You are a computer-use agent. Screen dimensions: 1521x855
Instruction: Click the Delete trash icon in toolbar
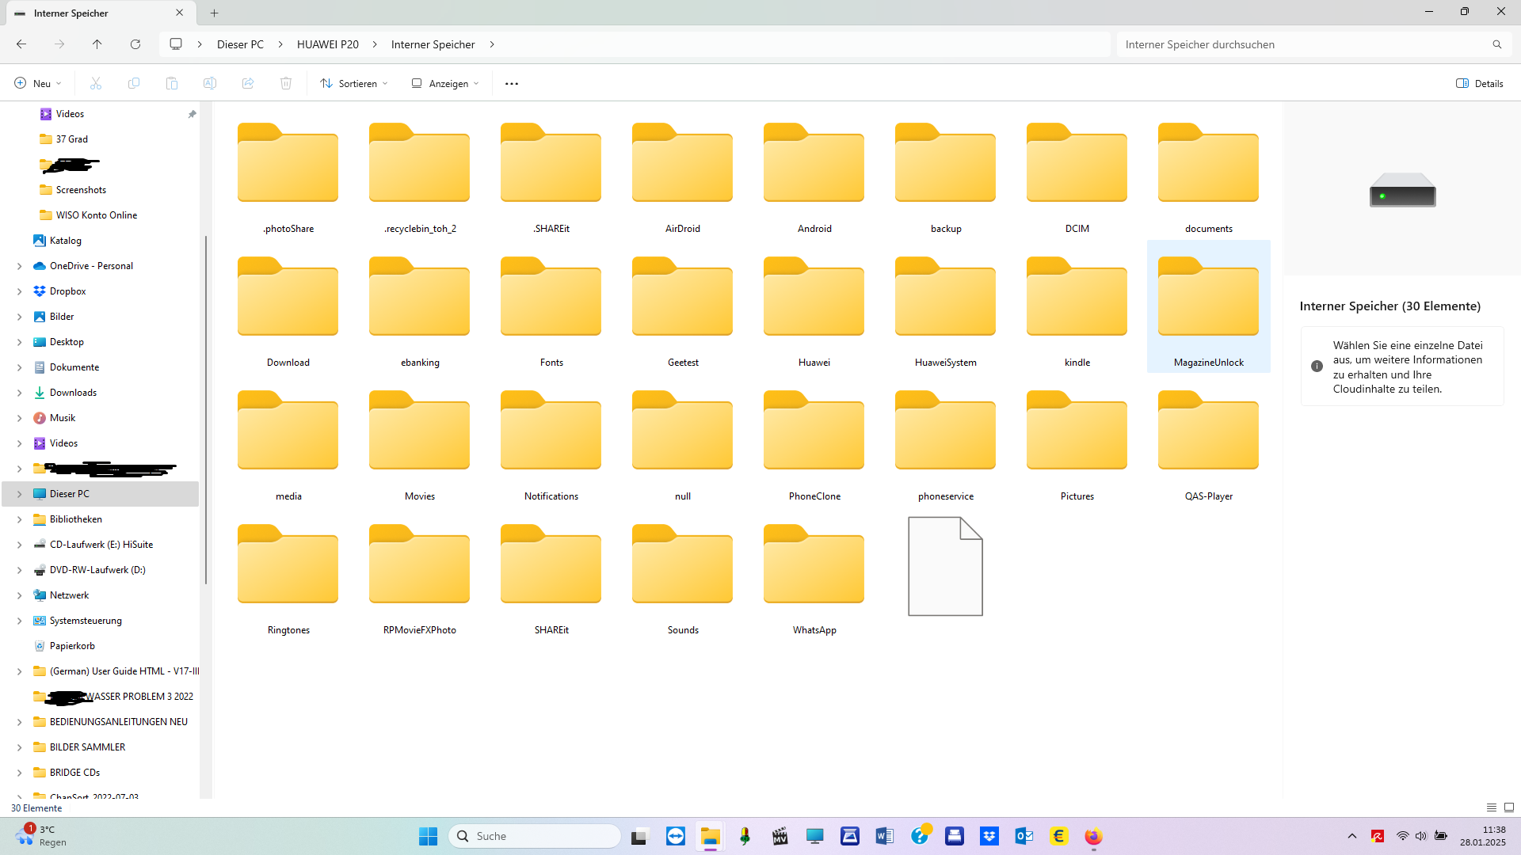pos(286,83)
